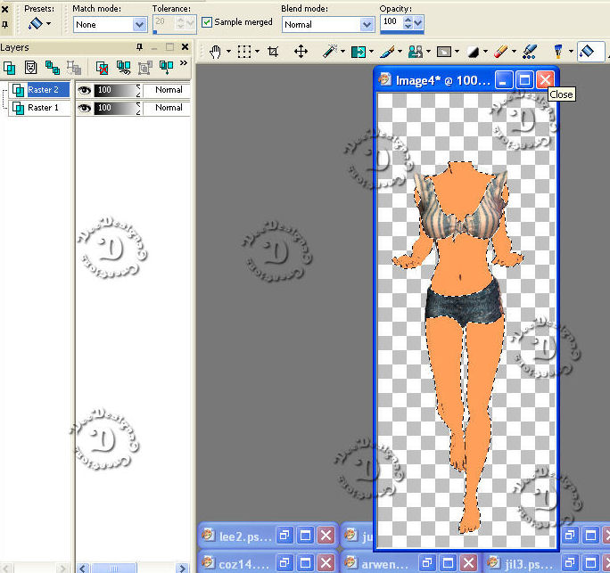
Task: Select the Paint Brush tool
Action: click(x=387, y=52)
